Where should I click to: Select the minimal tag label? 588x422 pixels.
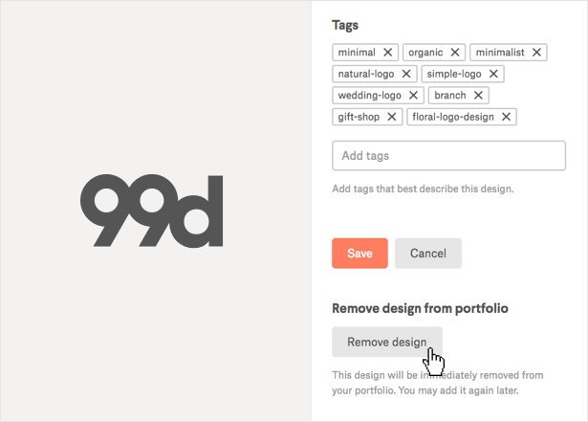[x=357, y=53]
